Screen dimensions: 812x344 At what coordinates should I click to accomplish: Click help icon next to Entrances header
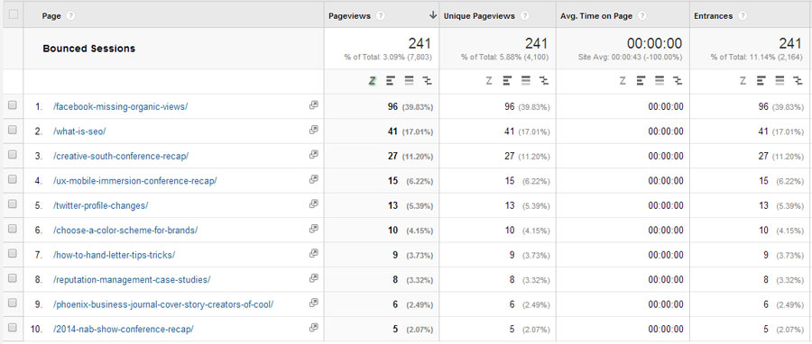click(743, 16)
